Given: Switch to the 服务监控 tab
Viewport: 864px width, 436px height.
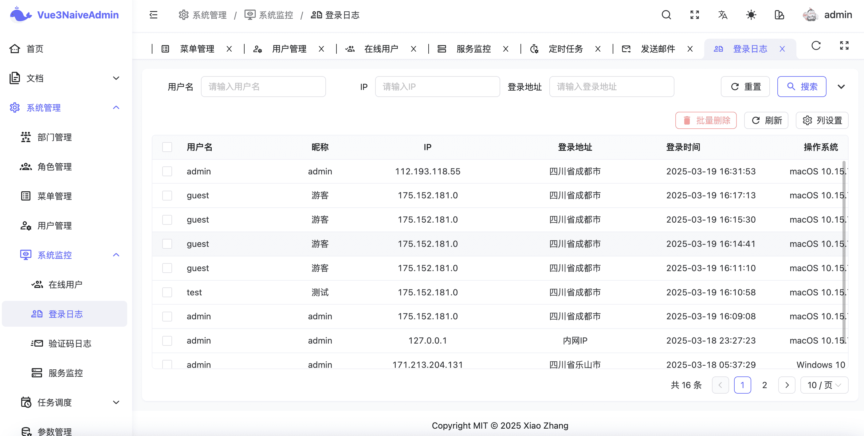Looking at the screenshot, I should click(473, 49).
